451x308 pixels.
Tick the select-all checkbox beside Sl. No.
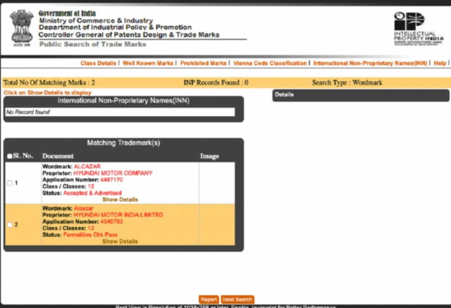10,156
